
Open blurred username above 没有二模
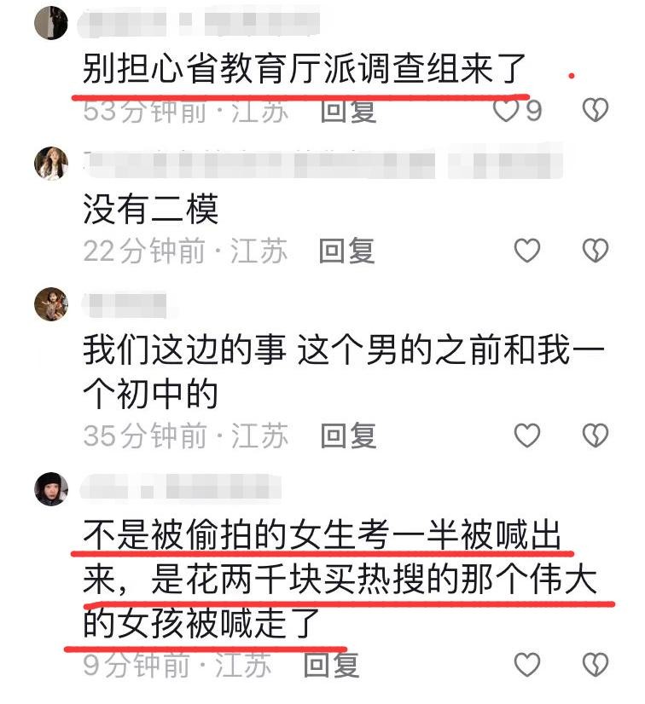click(322, 164)
